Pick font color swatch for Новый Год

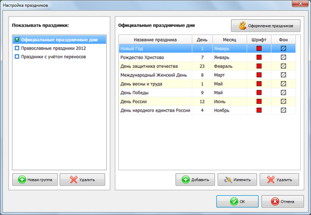tap(259, 49)
